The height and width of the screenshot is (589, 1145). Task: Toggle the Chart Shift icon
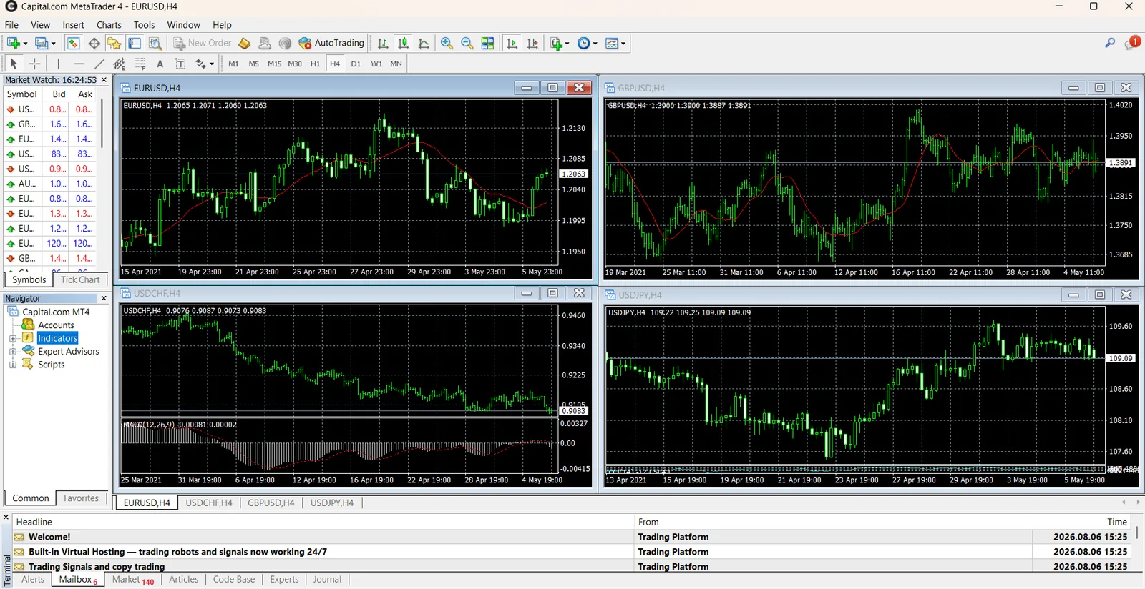pos(532,44)
